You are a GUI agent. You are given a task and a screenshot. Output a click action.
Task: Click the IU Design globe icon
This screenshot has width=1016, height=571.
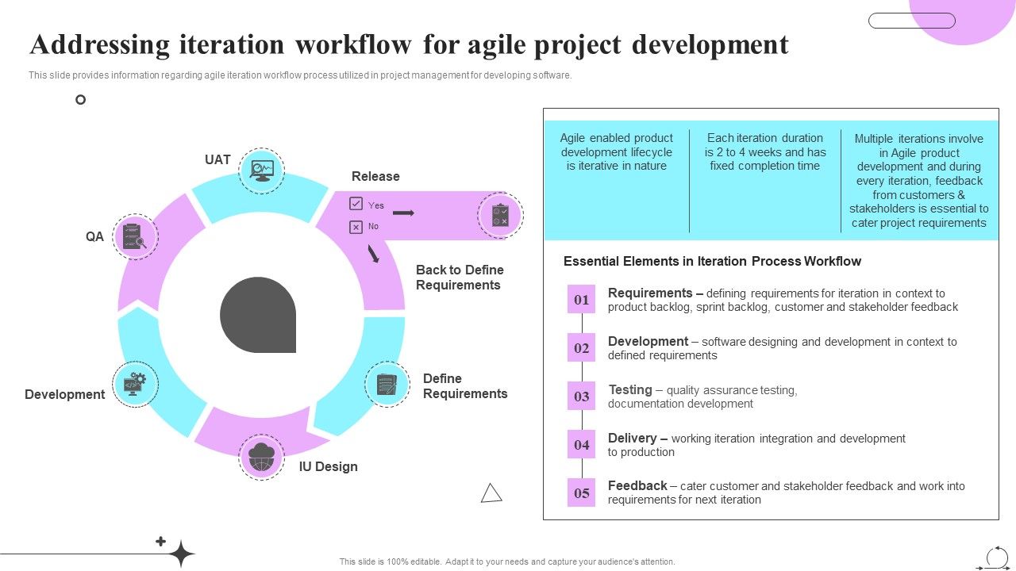tap(261, 457)
